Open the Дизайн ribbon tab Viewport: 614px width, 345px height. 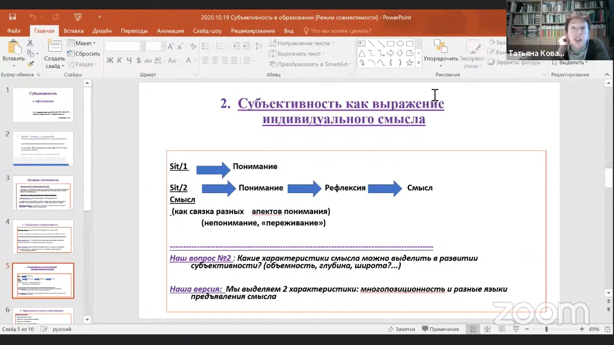tap(102, 31)
